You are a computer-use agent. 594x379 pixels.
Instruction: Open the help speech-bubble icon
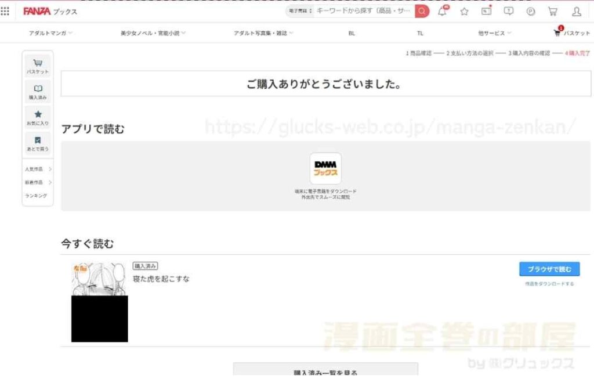pos(508,12)
